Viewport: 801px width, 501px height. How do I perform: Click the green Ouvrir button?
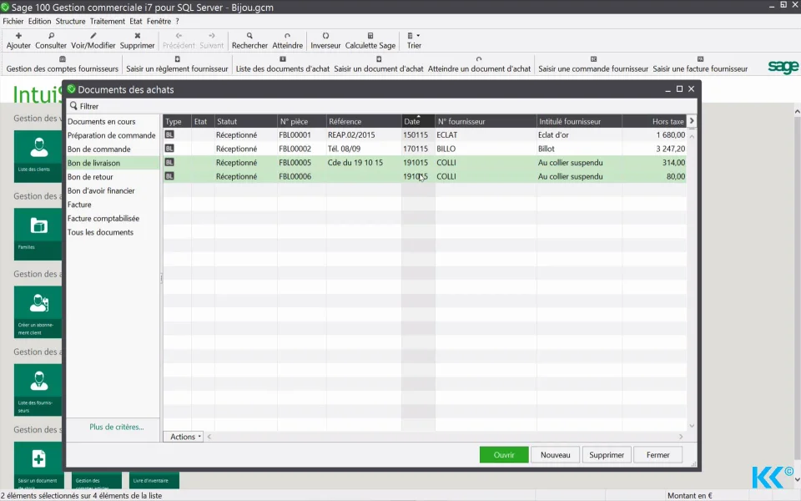point(504,455)
